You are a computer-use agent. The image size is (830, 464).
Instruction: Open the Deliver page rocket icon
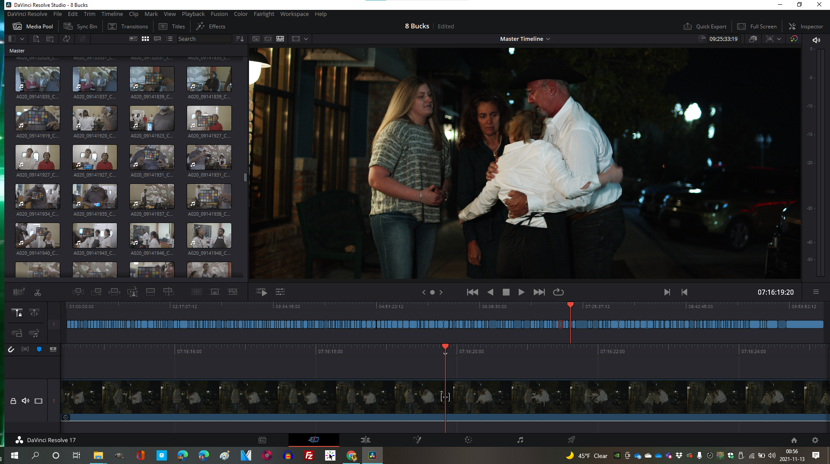point(571,440)
